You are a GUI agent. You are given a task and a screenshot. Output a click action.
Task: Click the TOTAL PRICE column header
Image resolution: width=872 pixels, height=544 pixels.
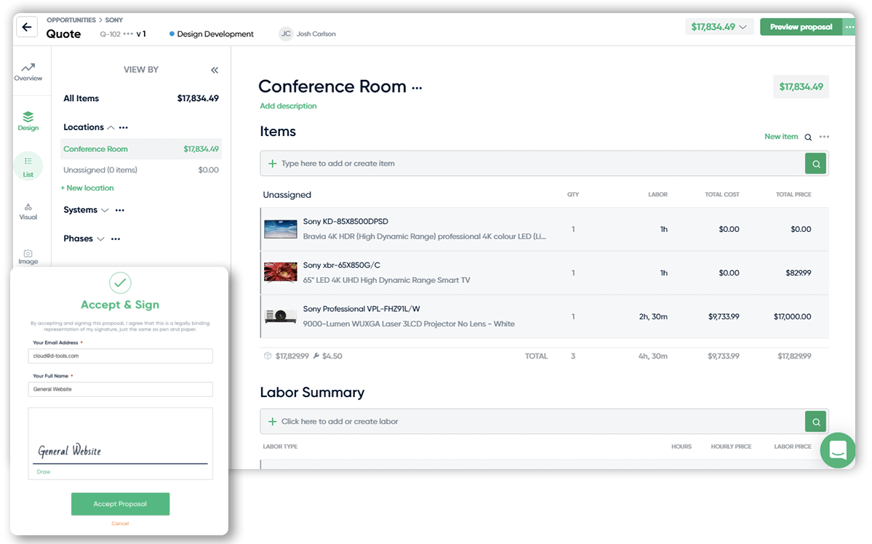(793, 195)
